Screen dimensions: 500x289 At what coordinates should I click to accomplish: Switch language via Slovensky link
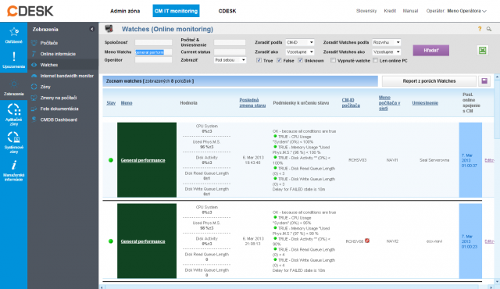pos(366,11)
